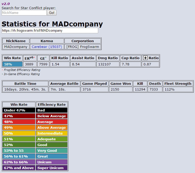Image resolution: width=195 pixels, height=173 pixels.
Task: Click the [FROG] FrogSwarm corporation cell
Action: point(82,47)
